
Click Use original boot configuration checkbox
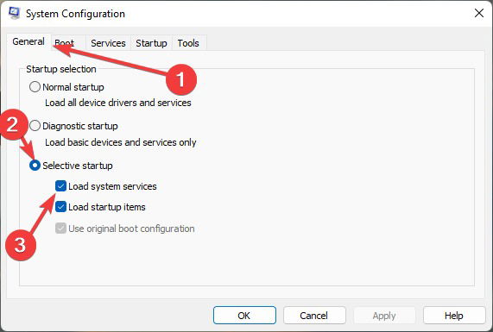pos(60,229)
